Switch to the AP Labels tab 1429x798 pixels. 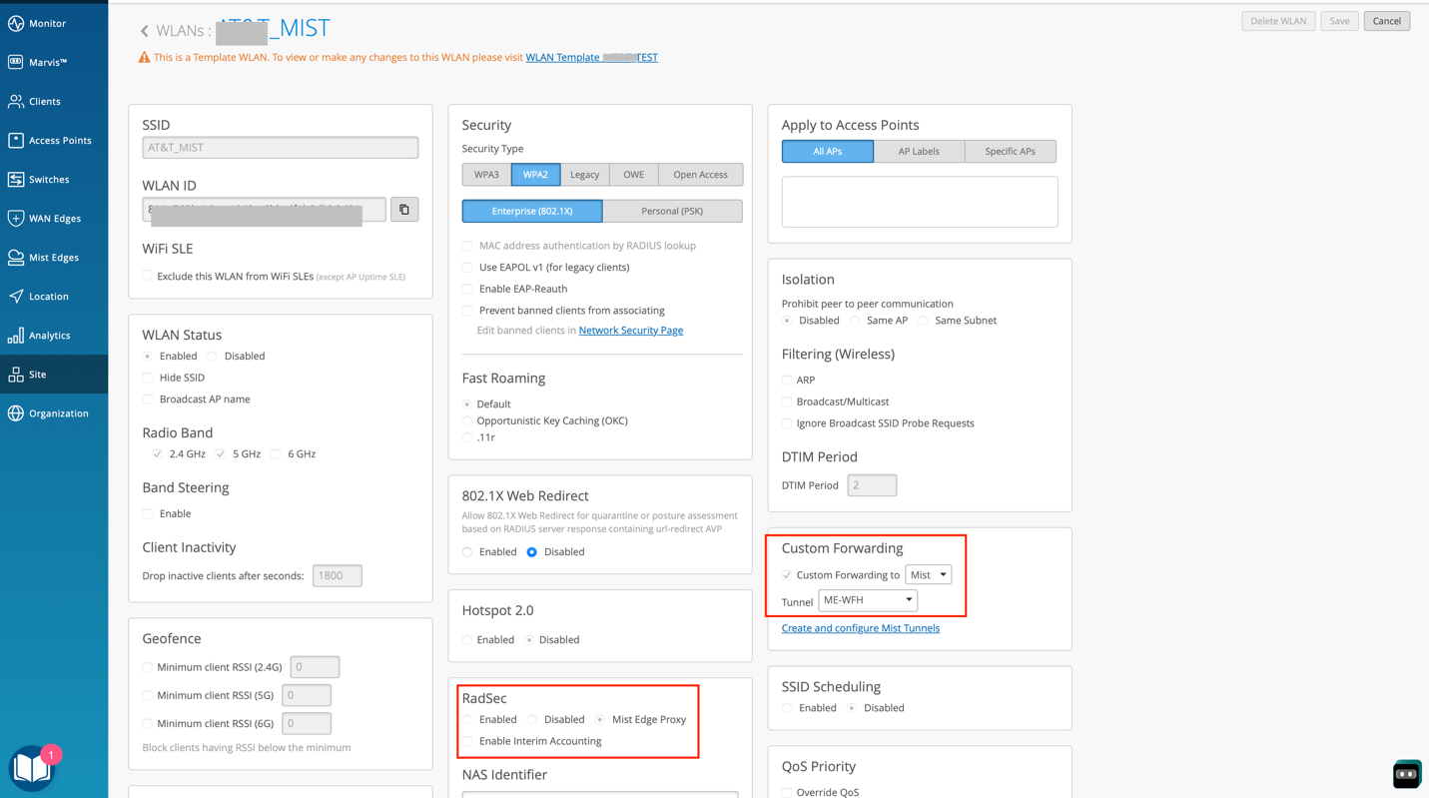click(x=918, y=152)
